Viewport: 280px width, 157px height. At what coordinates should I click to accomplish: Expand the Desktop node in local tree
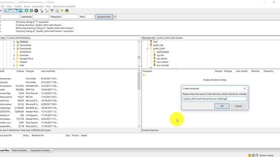click(14, 42)
